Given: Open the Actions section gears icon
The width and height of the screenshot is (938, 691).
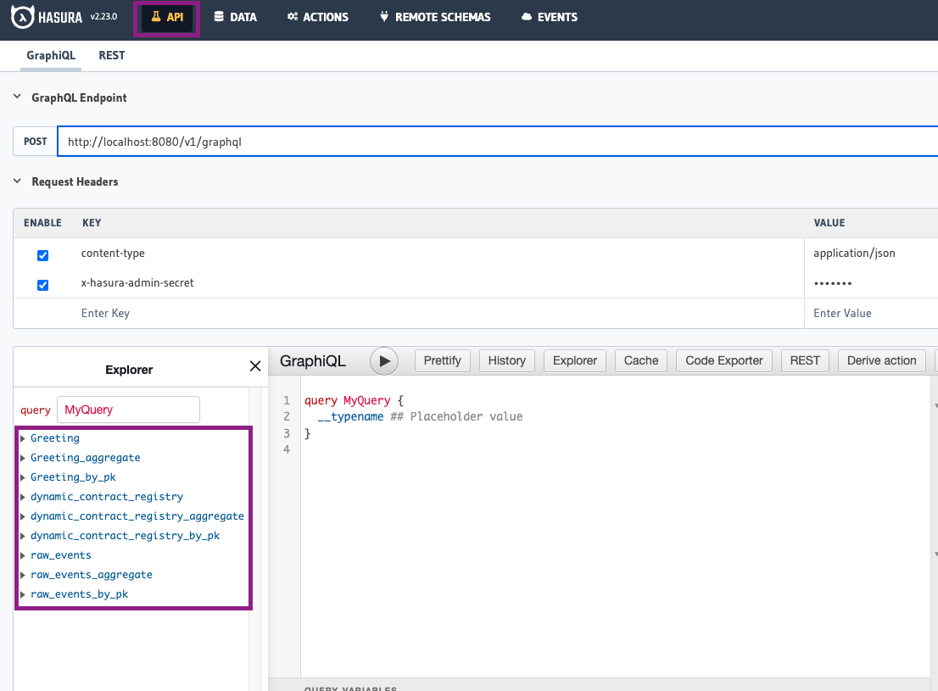Looking at the screenshot, I should 293,17.
